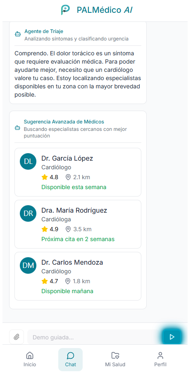Send the message with the play arrow button
The image size is (193, 372).
[x=172, y=337]
